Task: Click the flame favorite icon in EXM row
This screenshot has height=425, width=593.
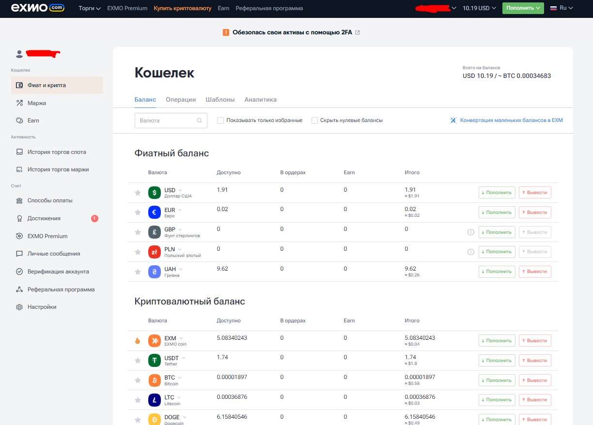Action: [x=138, y=341]
